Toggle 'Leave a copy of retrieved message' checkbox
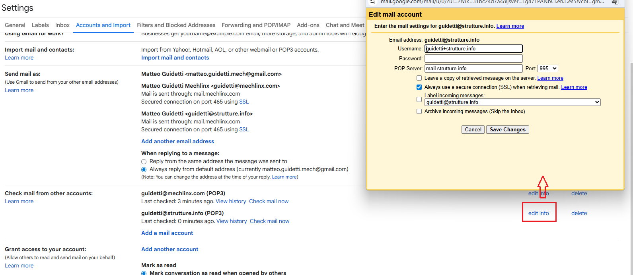 419,78
